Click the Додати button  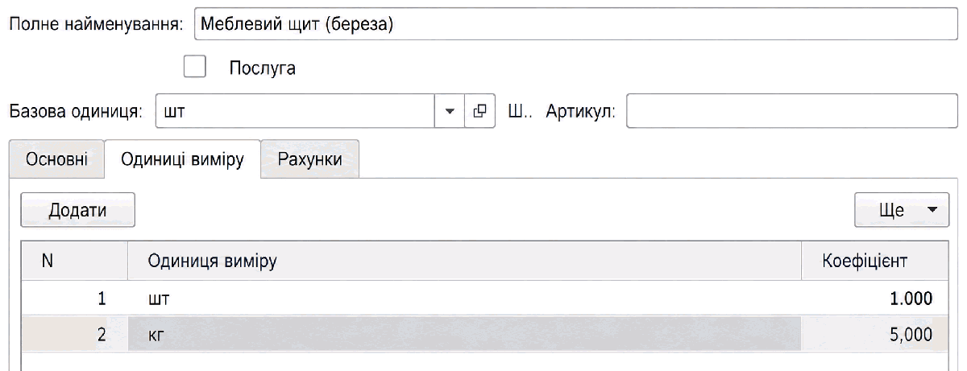click(x=77, y=209)
